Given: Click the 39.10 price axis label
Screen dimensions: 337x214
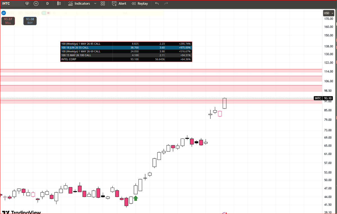Looking at the screenshot, I should click(328, 213).
